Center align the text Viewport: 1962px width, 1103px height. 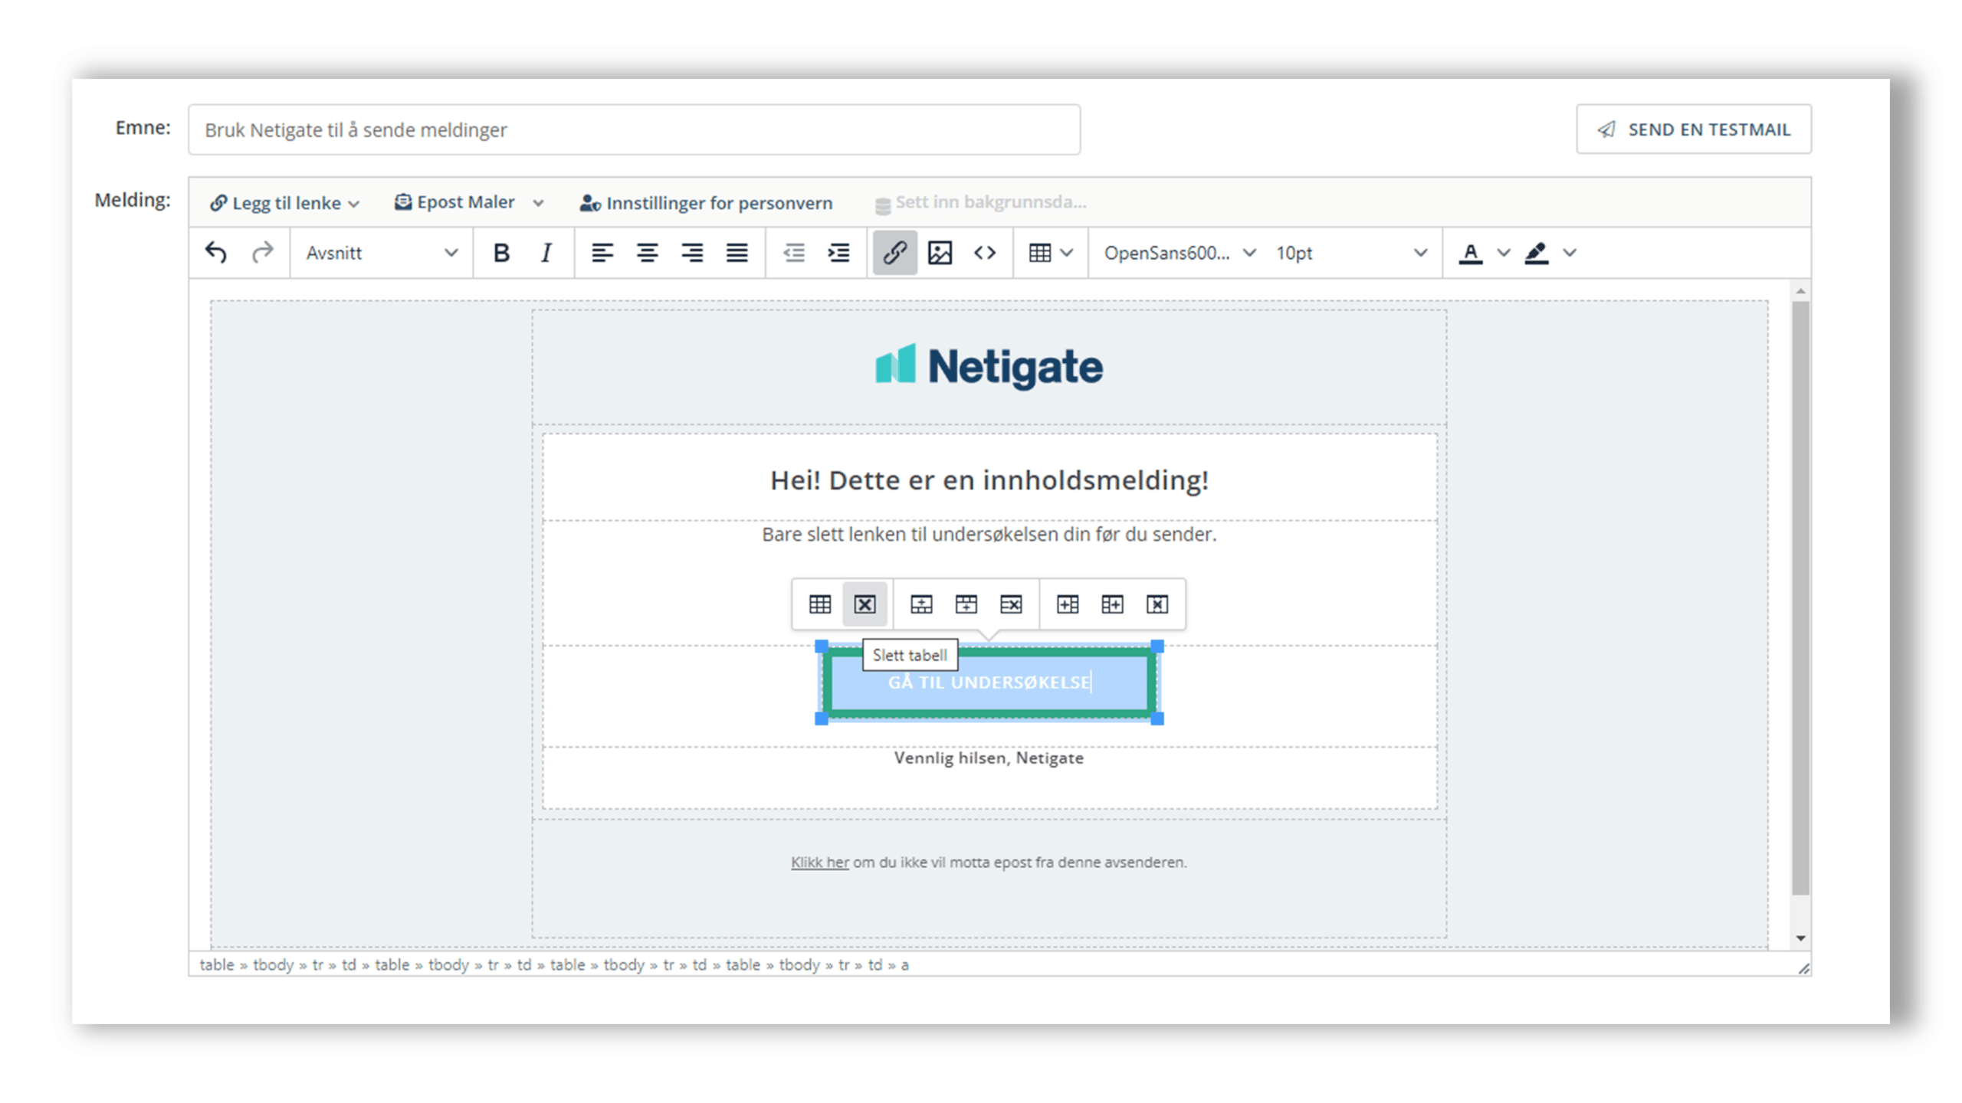tap(647, 252)
